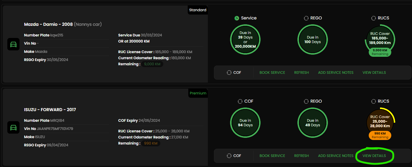Screen dimensions: 412x167
Task: Add service notes for the ISUZU
Action: [336, 156]
